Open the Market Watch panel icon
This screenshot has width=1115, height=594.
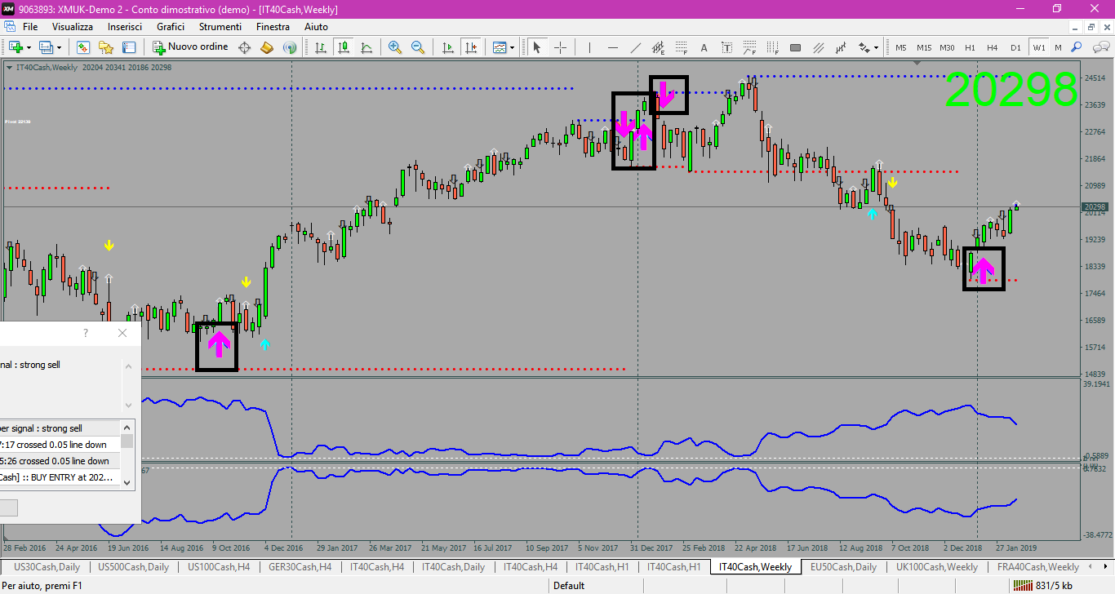[x=83, y=47]
